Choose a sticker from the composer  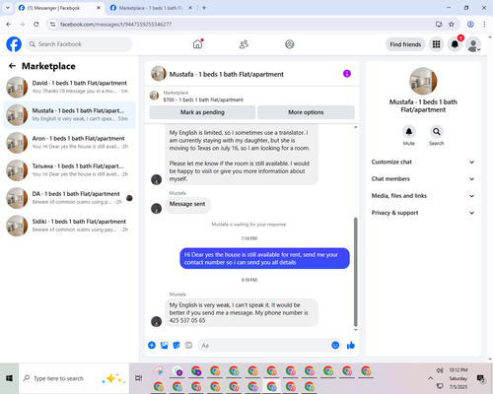tap(176, 345)
